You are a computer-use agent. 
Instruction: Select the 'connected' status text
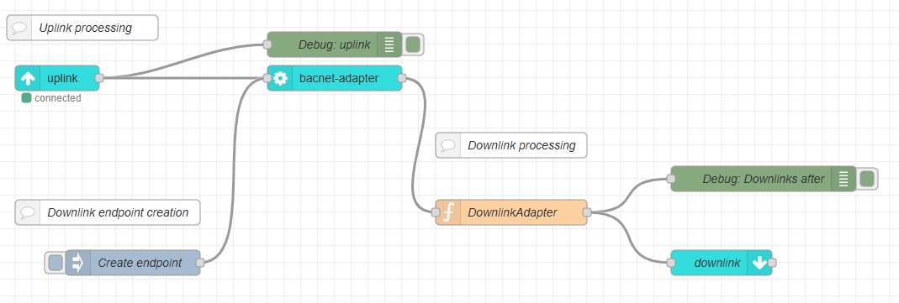click(x=57, y=97)
